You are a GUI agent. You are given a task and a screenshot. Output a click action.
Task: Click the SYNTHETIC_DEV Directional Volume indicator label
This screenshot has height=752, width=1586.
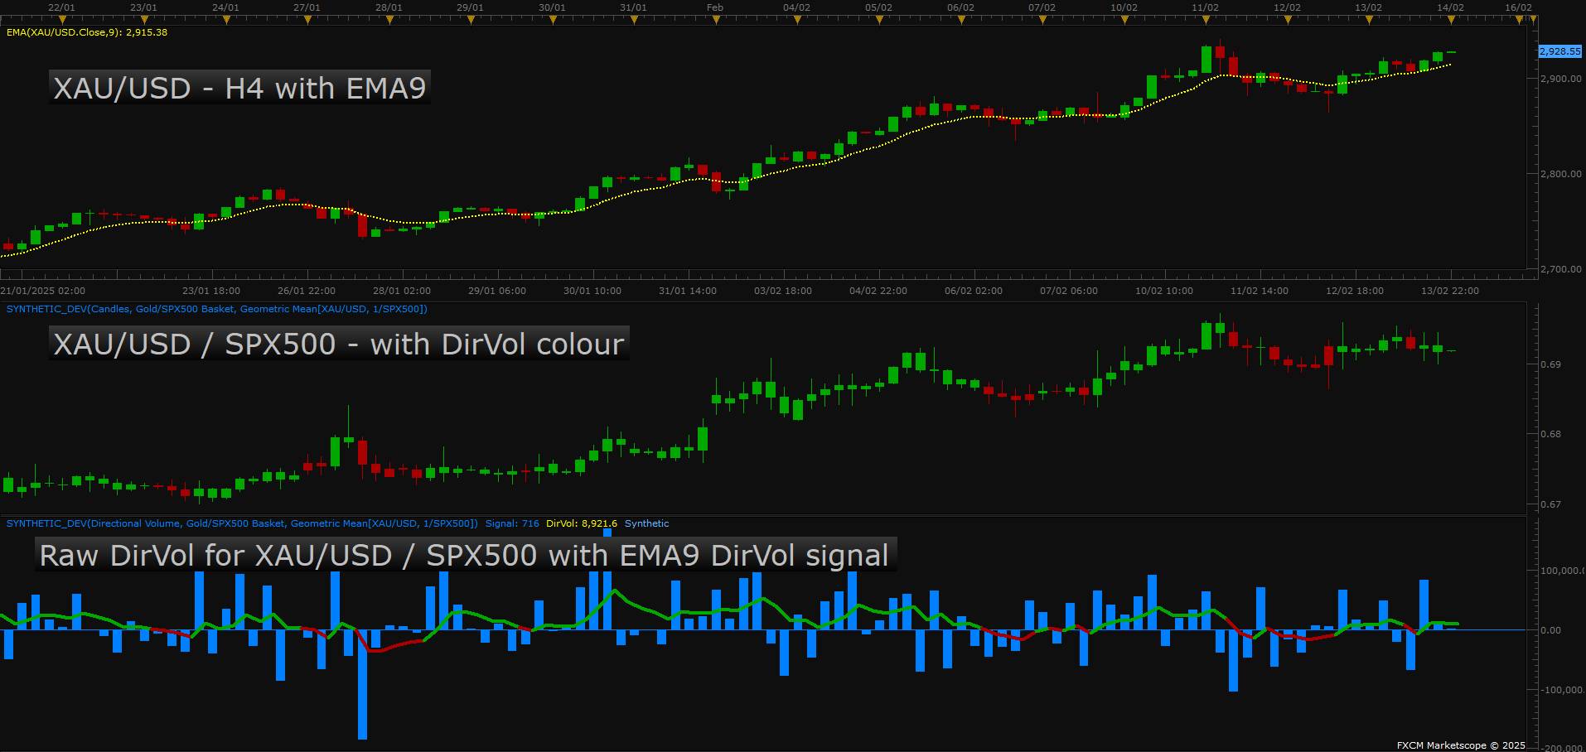(x=242, y=523)
